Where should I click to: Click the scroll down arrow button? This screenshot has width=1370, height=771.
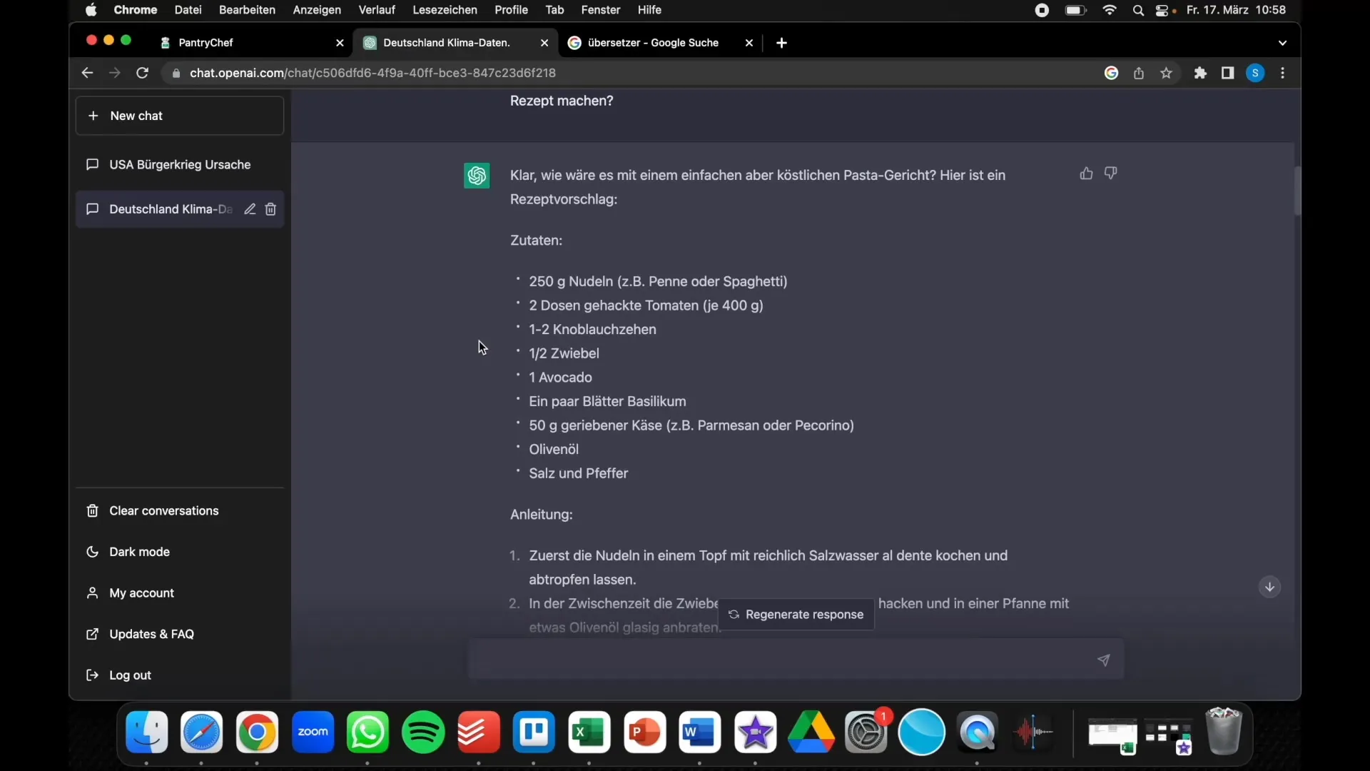[x=1269, y=587]
